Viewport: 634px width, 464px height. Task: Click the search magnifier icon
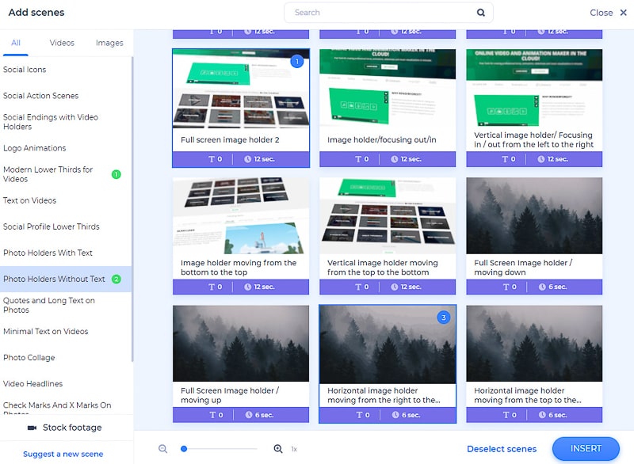(480, 13)
